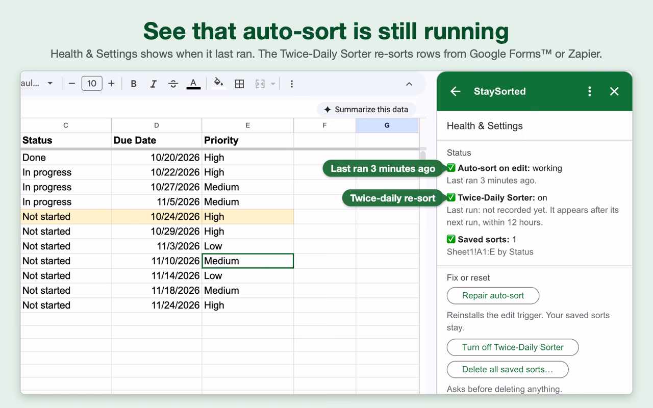Go back in StaySorted sidebar

(456, 91)
